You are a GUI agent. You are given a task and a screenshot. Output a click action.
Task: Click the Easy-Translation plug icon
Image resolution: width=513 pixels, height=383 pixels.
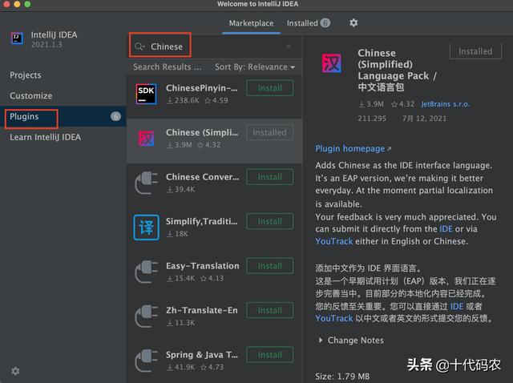coord(146,272)
